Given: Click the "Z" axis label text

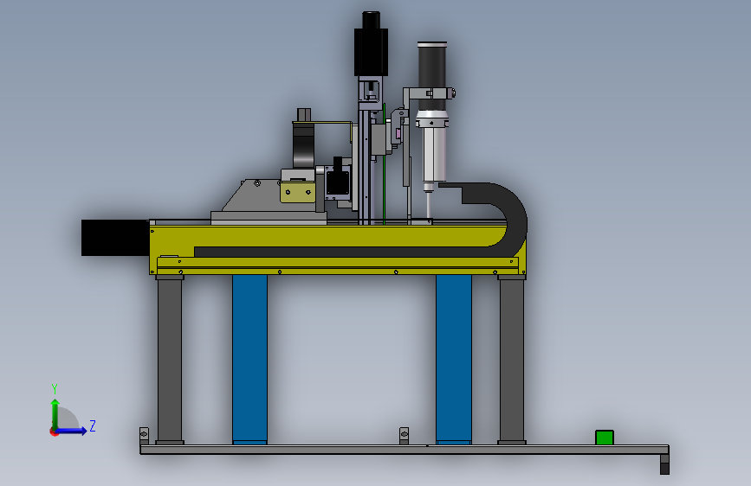Looking at the screenshot, I should (x=93, y=425).
